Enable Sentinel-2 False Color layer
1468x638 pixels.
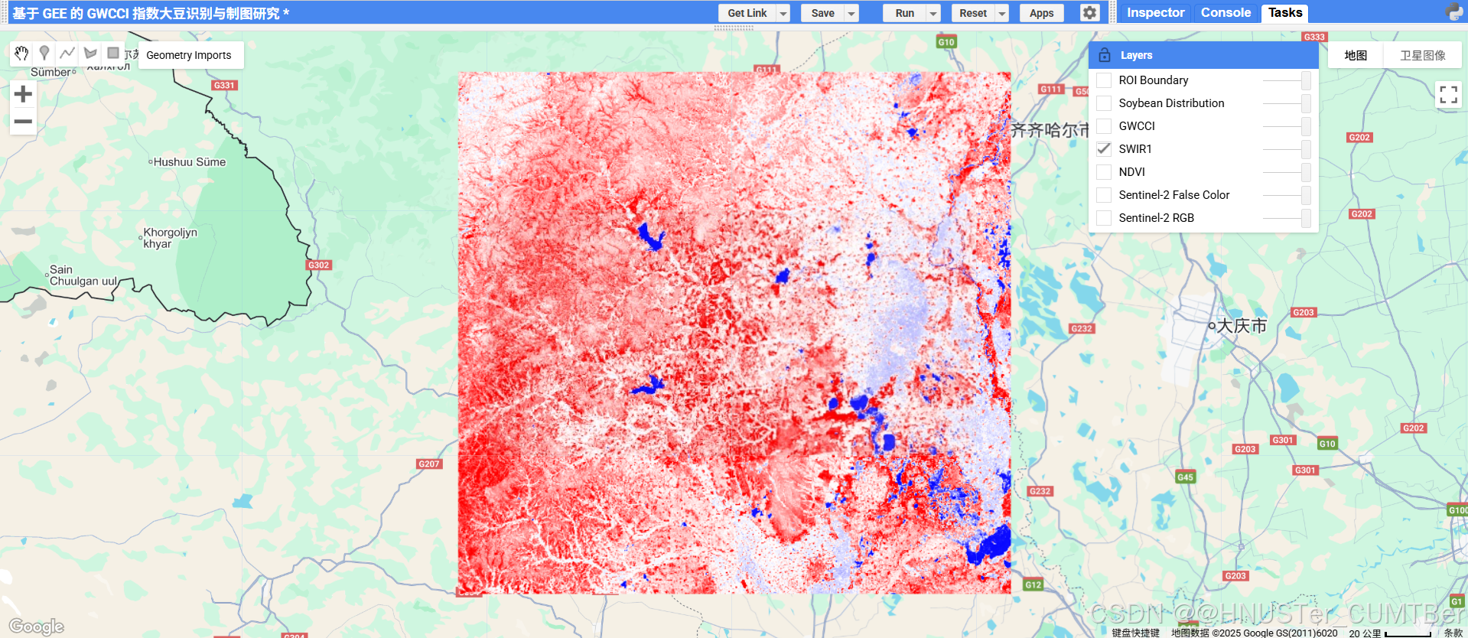coord(1104,195)
